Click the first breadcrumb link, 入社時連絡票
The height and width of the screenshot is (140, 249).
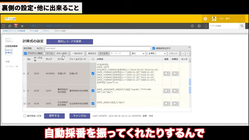tap(14, 31)
